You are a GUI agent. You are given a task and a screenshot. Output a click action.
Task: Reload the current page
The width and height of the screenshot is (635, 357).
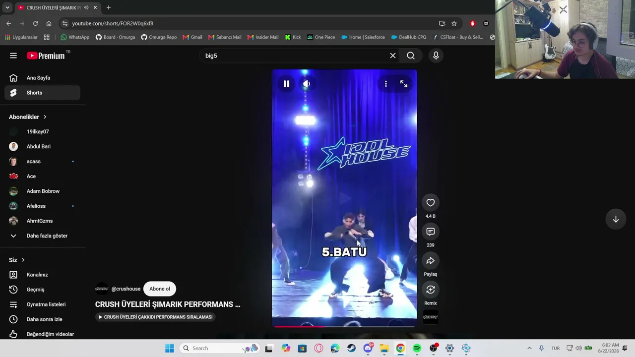35,23
